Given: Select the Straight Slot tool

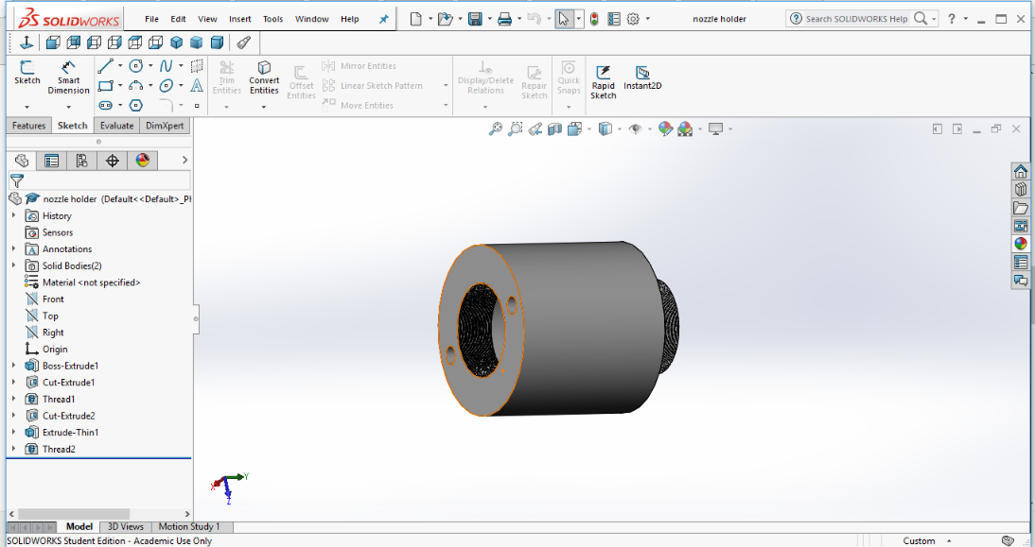Looking at the screenshot, I should point(106,106).
